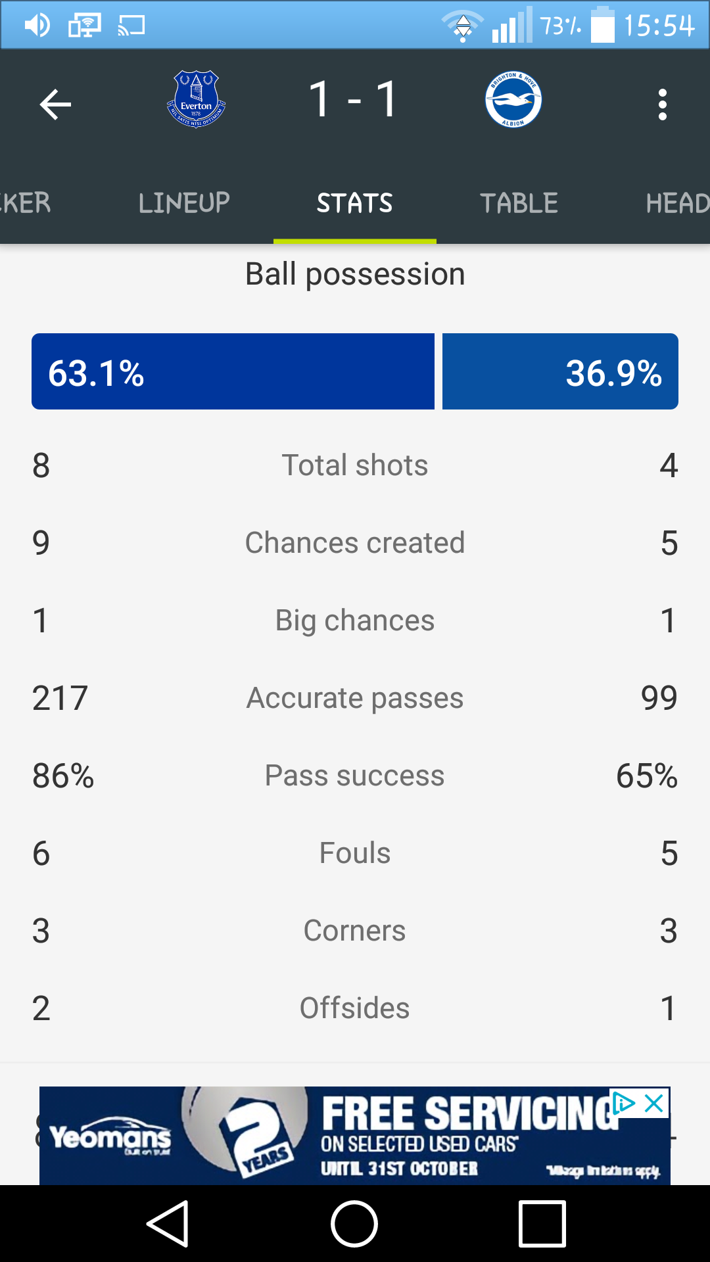
Task: Switch to the TABLE tab
Action: pos(519,203)
